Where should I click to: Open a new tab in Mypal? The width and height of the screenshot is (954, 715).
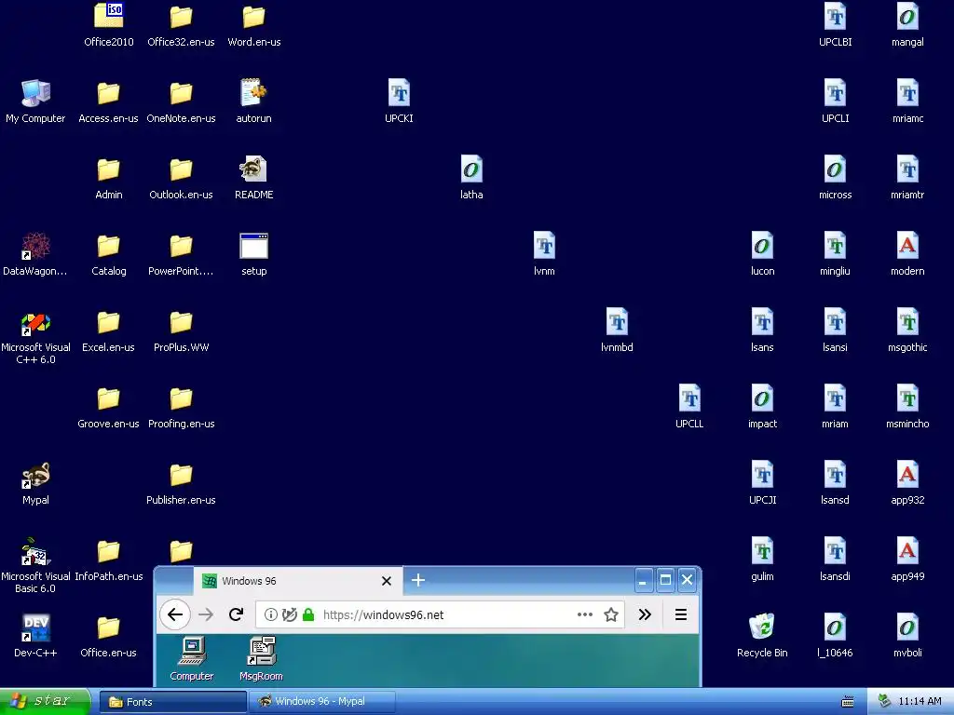[418, 580]
